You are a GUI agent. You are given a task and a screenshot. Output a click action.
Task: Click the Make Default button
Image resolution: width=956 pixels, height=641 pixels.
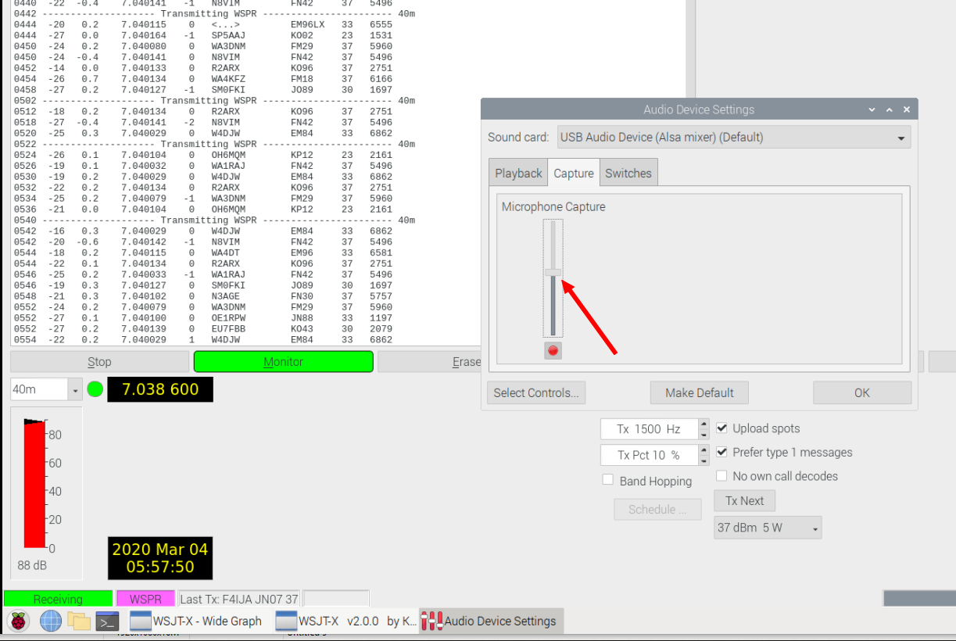(x=699, y=392)
